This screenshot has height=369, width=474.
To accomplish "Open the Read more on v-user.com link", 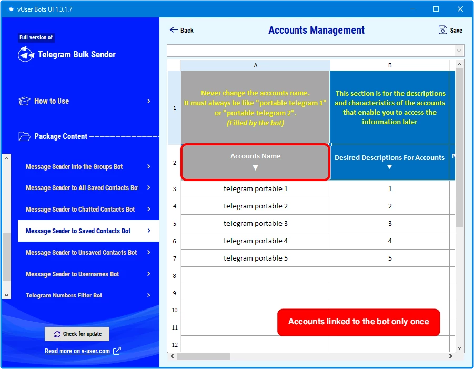I will coord(77,351).
